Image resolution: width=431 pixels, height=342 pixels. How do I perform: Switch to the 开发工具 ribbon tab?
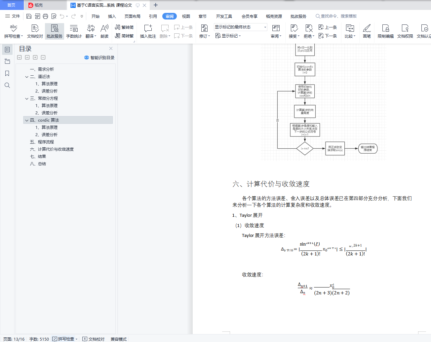pyautogui.click(x=224, y=16)
